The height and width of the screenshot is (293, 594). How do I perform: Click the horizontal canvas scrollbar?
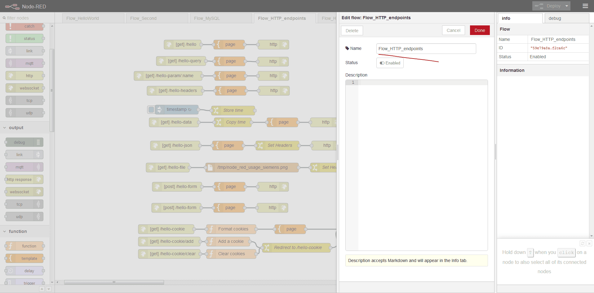click(x=114, y=282)
